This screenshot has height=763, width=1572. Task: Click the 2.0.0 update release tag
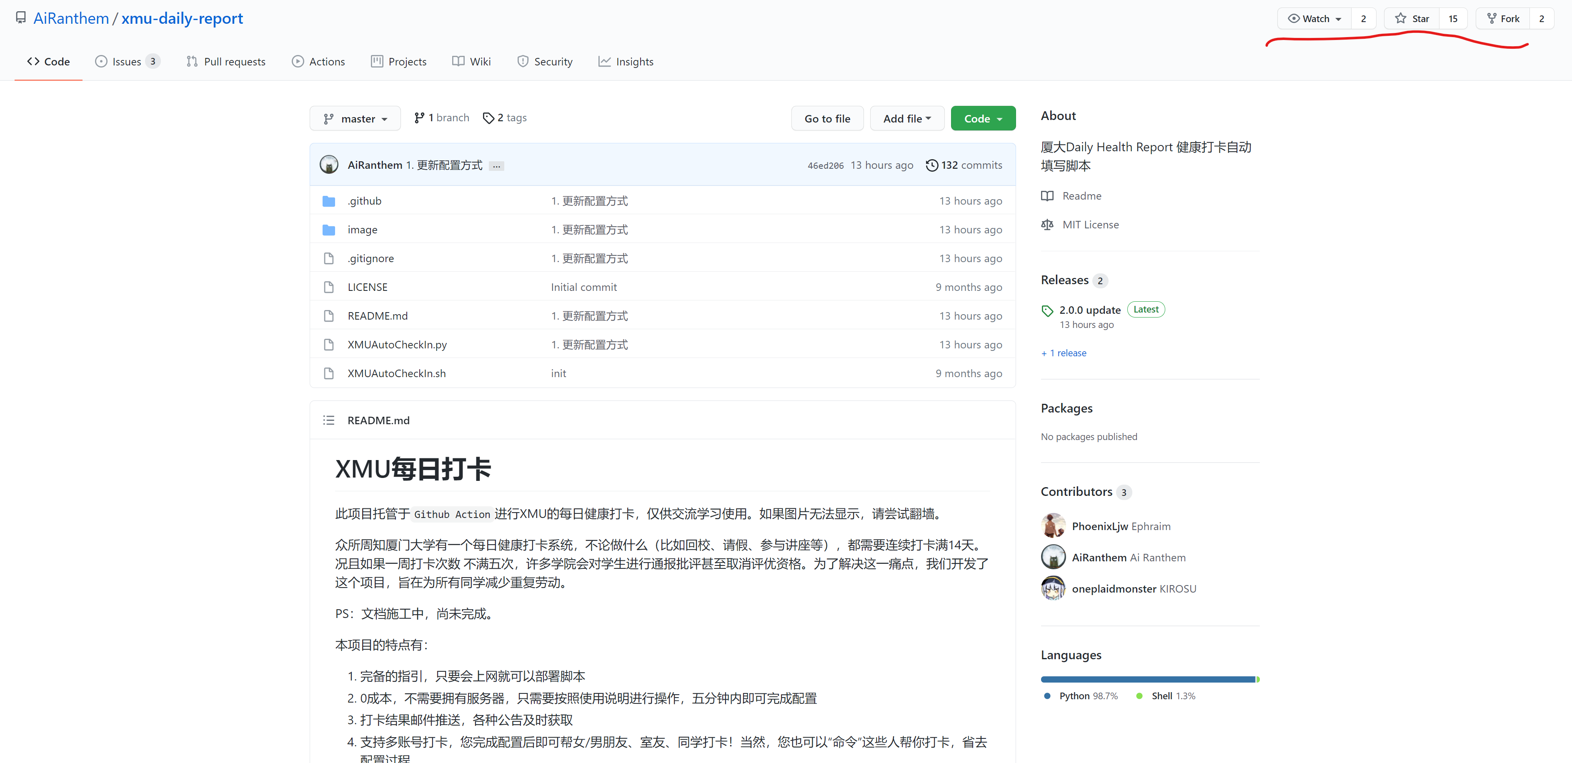tap(1089, 310)
